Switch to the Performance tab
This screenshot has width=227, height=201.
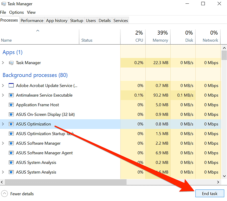pyautogui.click(x=32, y=20)
